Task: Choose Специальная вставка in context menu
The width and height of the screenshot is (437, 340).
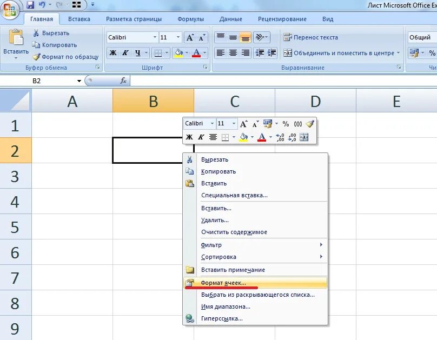Action: [255, 196]
